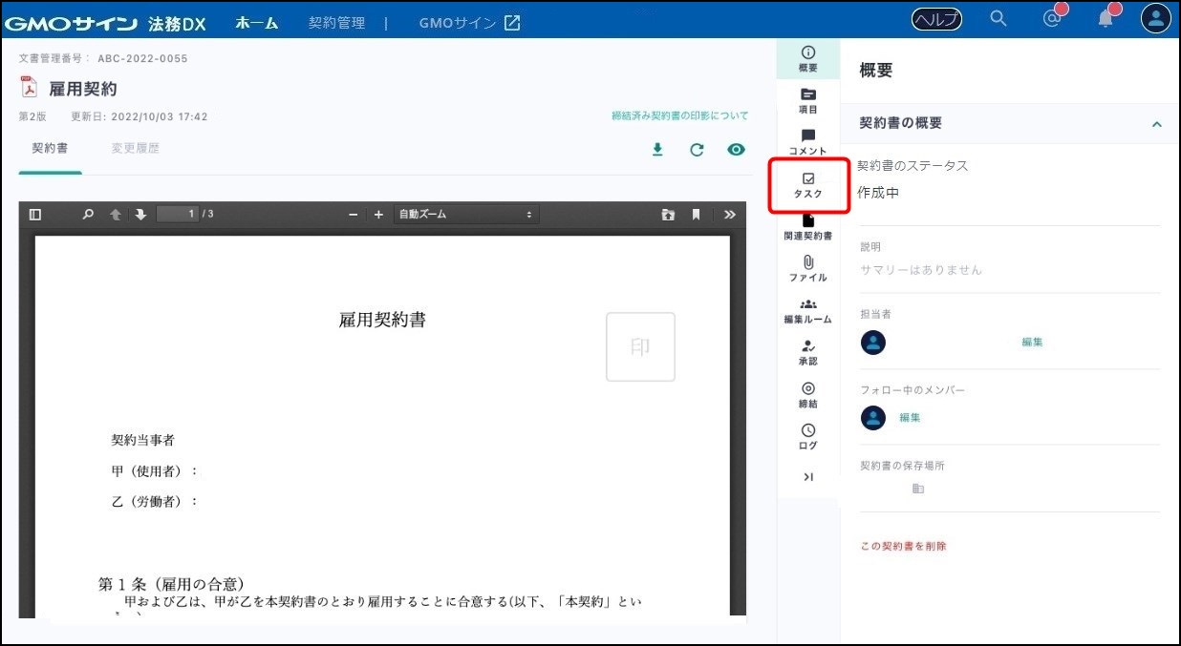Click the notification bell icon

point(1106,19)
